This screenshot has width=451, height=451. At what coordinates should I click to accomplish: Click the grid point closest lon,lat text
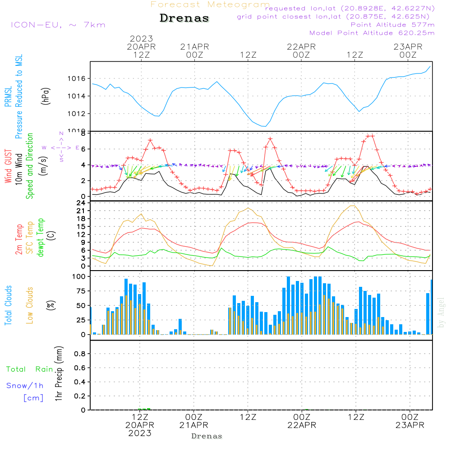(333, 16)
